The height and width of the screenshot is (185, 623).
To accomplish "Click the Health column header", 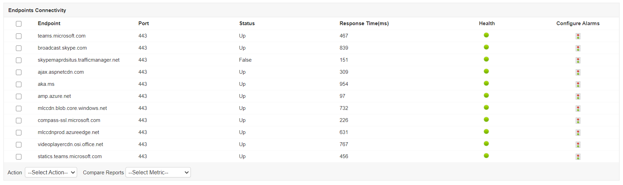I will (x=487, y=23).
